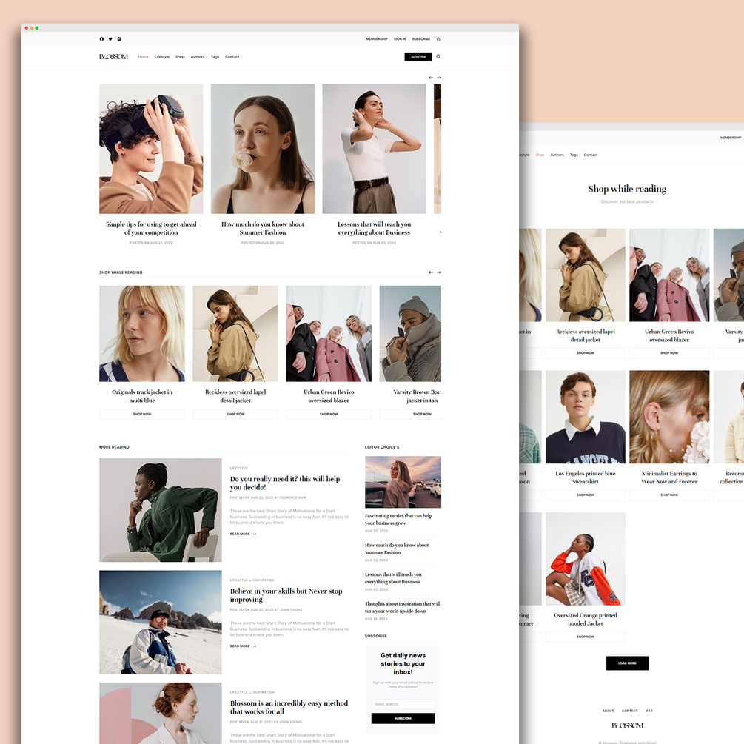The height and width of the screenshot is (744, 744).
Task: Click Read More under 'Believe in your skills'
Action: (x=243, y=646)
